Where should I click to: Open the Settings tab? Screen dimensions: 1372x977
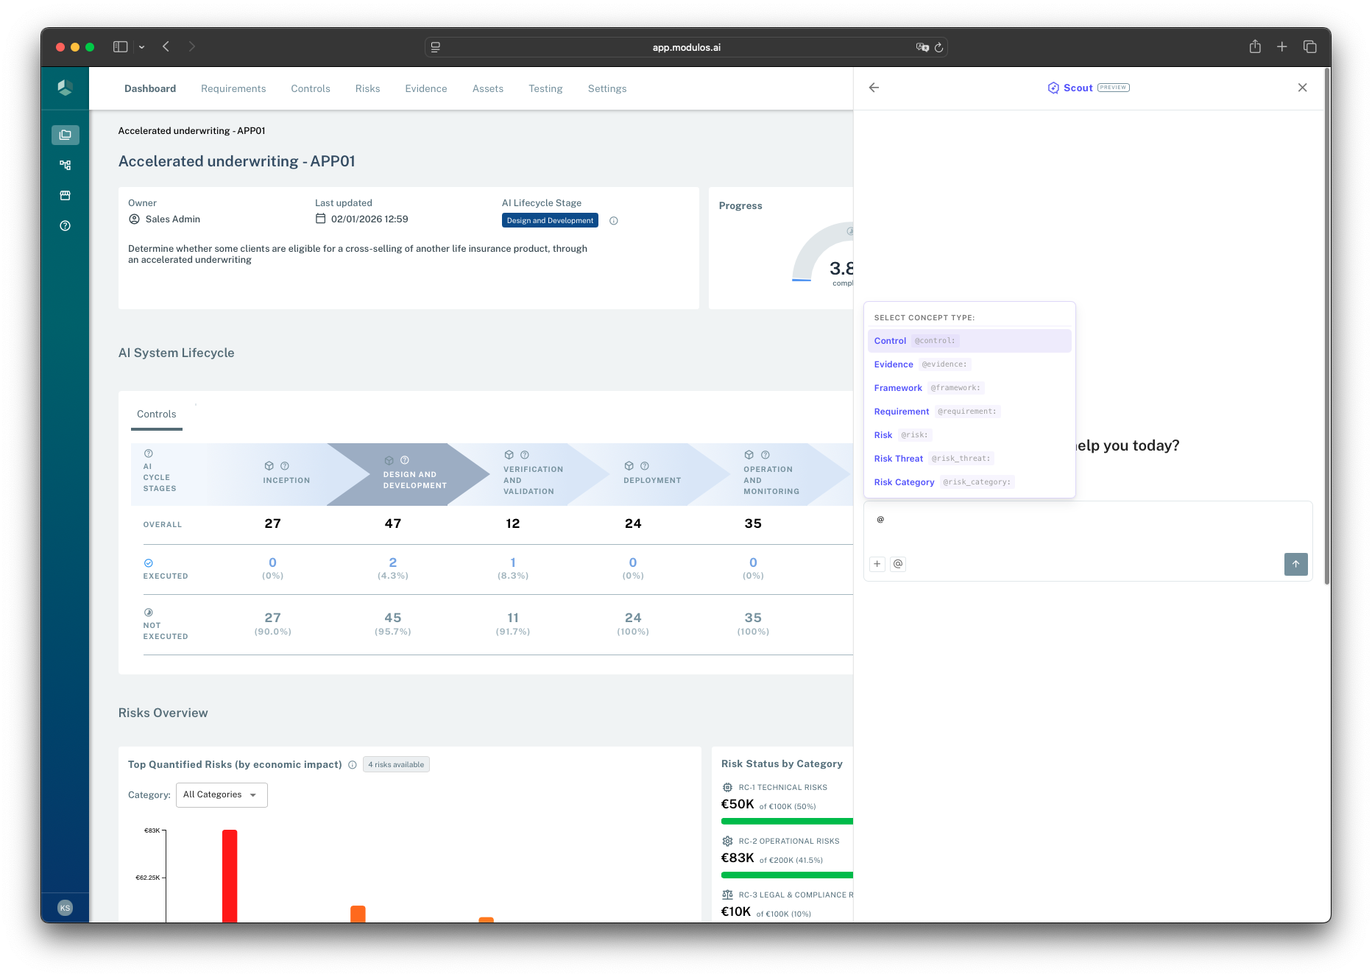[x=607, y=88]
